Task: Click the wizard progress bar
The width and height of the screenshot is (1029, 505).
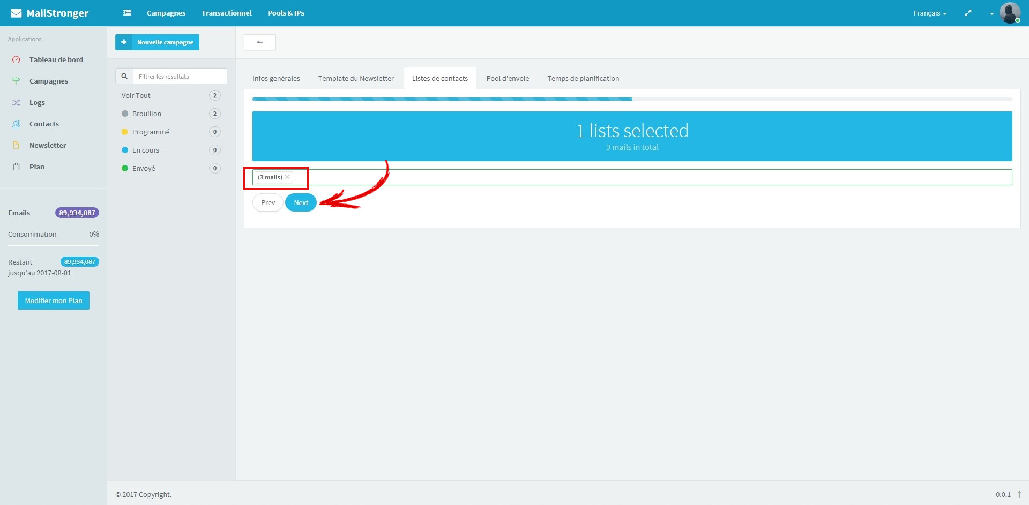Action: click(632, 99)
